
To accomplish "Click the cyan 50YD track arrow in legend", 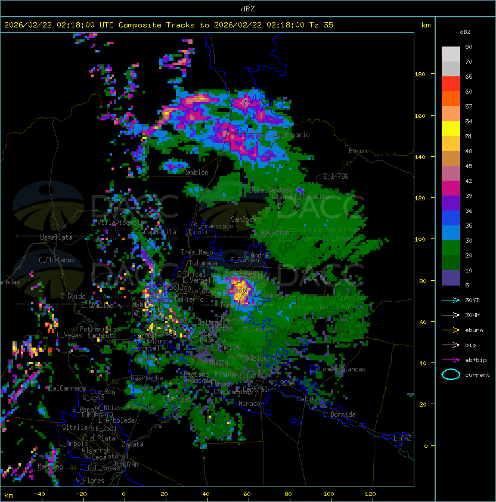I will coord(451,300).
